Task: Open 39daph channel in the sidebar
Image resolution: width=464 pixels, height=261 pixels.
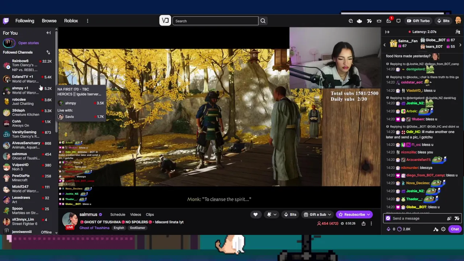Action: [28, 112]
